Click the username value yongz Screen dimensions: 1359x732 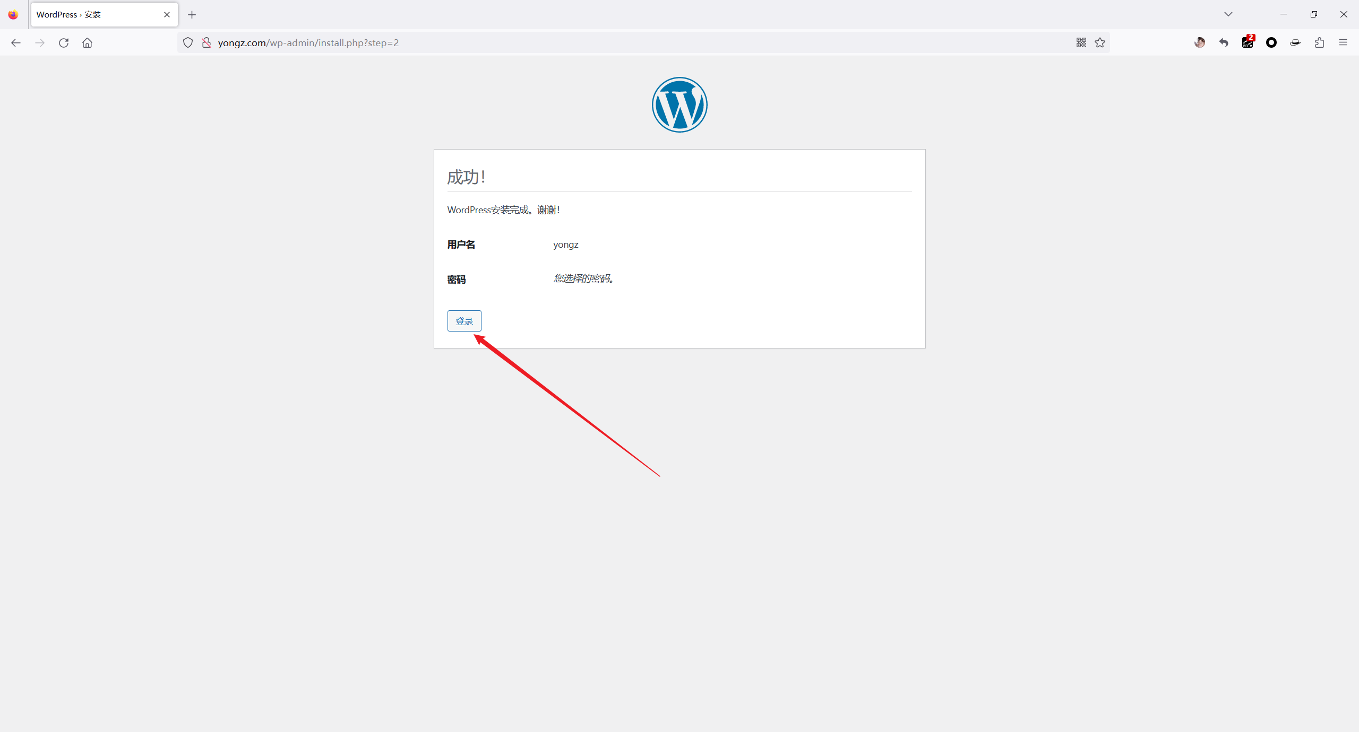[x=566, y=245]
